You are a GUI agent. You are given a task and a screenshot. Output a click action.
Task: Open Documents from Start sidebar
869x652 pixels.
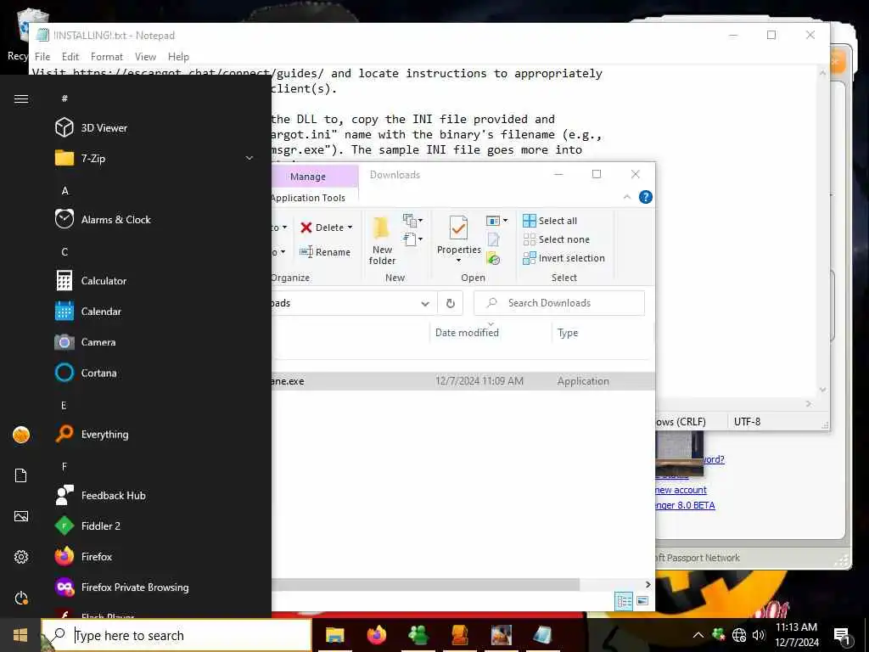tap(21, 475)
